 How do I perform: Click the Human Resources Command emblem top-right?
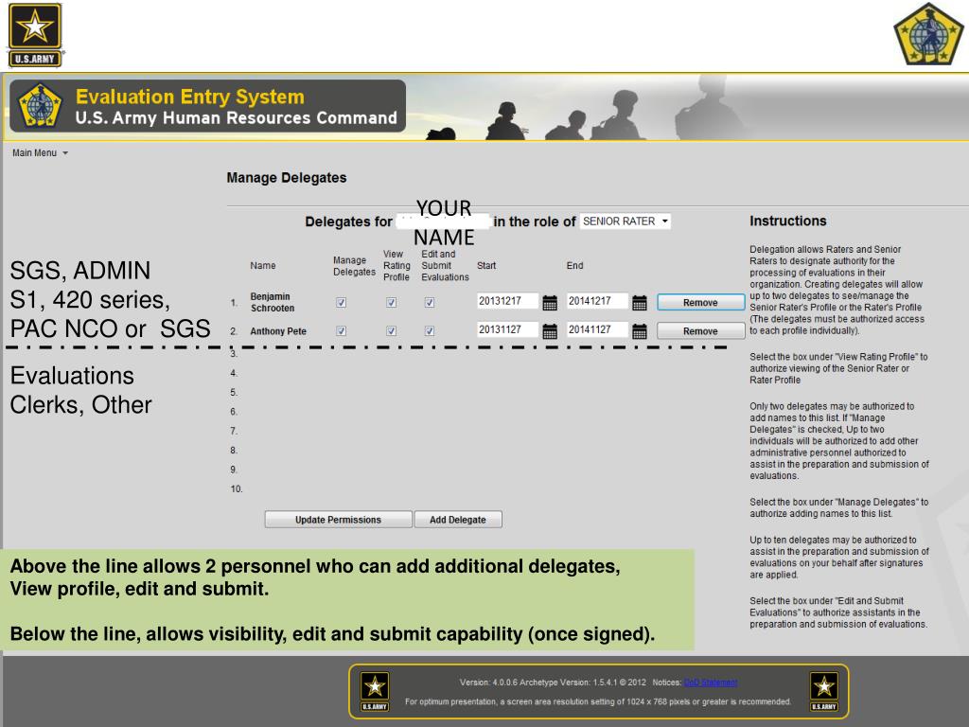coord(928,35)
